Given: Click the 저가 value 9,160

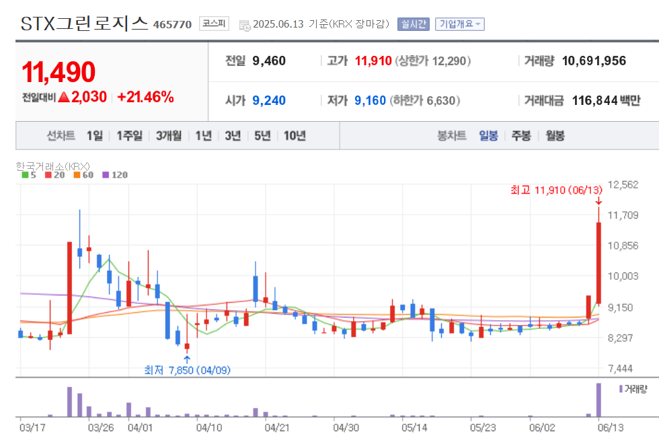Looking at the screenshot, I should [371, 100].
